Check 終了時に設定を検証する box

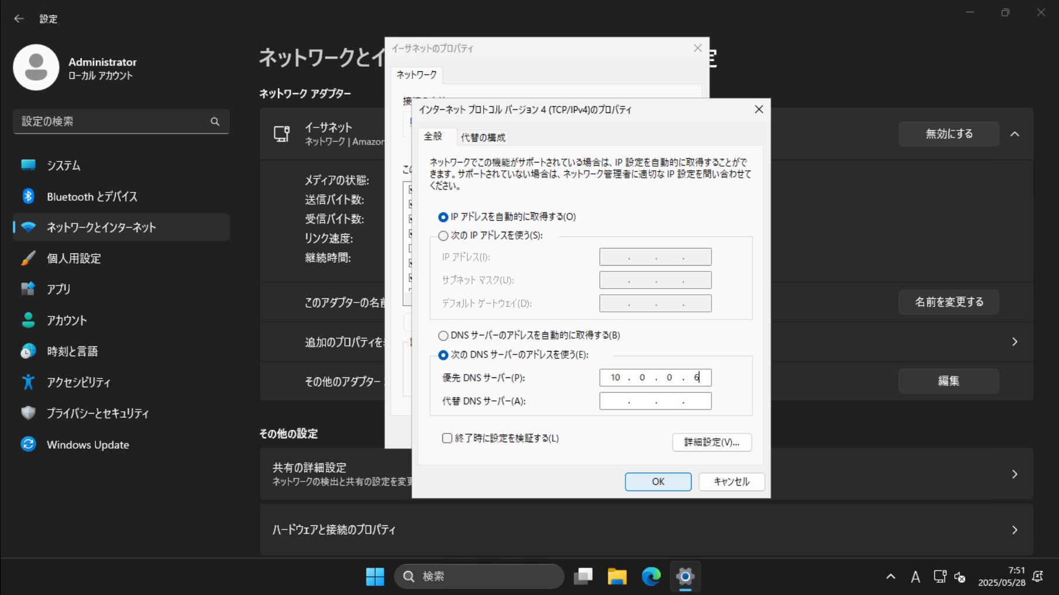[x=447, y=438]
